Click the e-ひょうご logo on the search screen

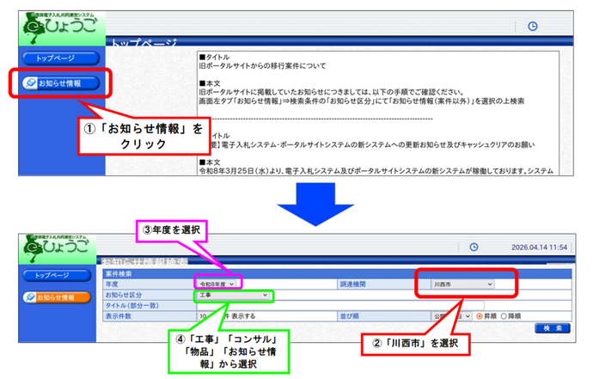pos(57,248)
